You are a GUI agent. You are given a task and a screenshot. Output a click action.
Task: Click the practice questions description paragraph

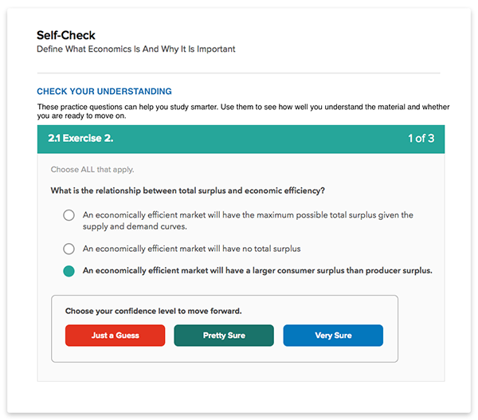coord(239,111)
